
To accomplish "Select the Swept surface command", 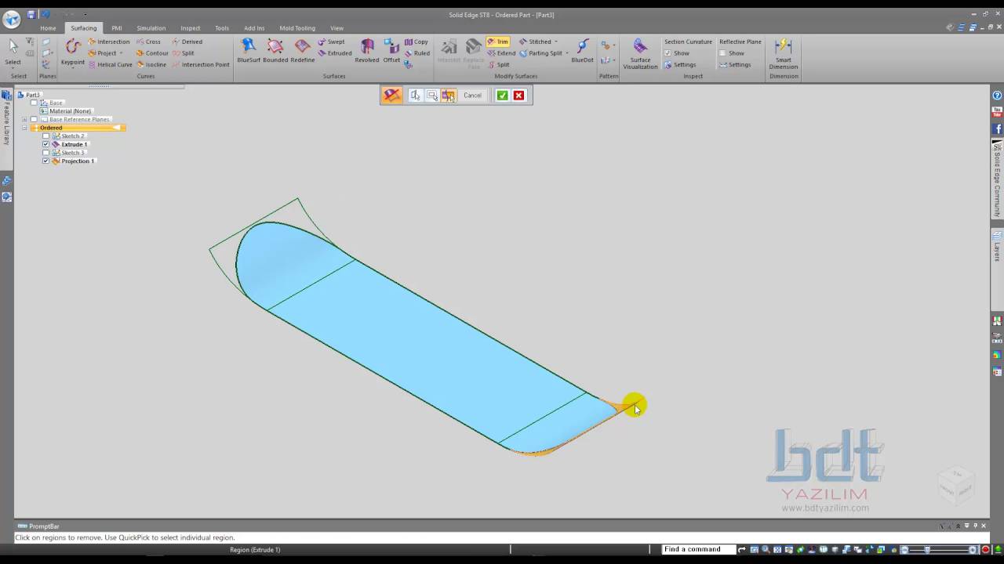I will coord(331,42).
